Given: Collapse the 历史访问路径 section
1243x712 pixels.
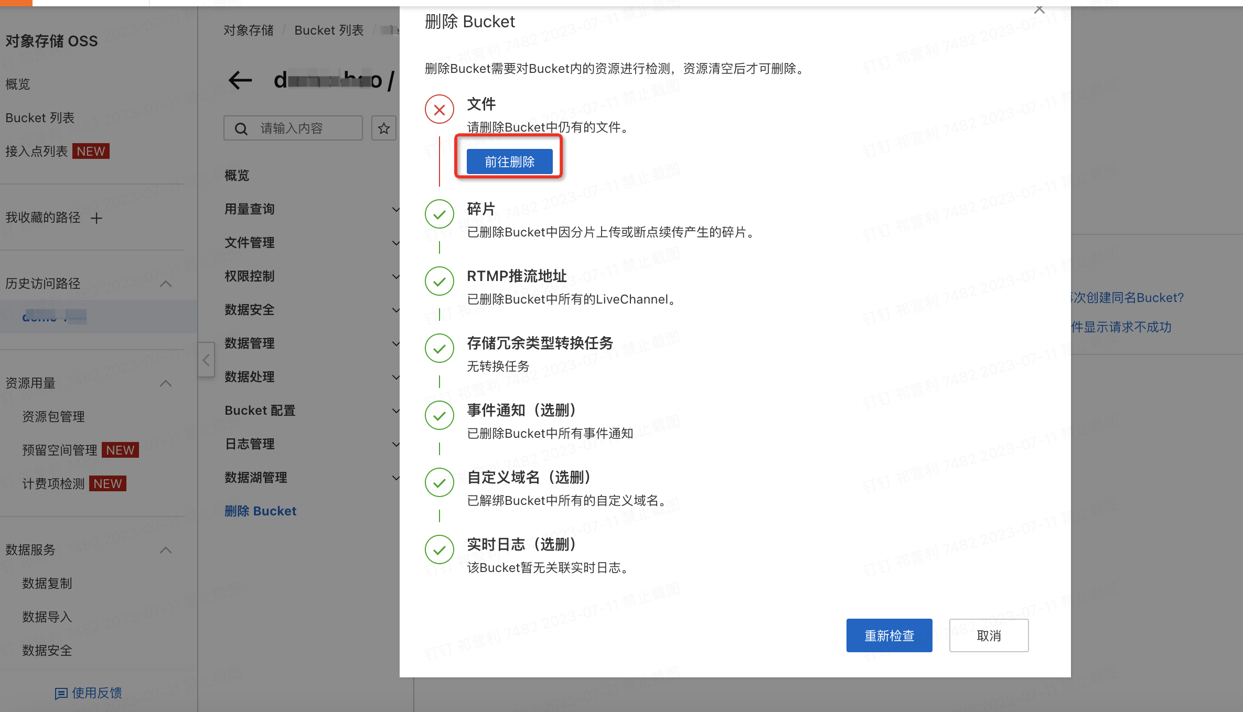Looking at the screenshot, I should [x=166, y=284].
